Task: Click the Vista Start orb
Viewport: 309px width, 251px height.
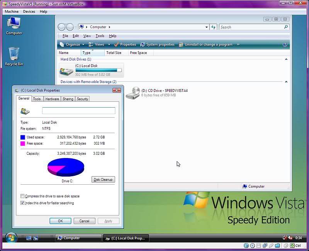Action: (x=10, y=238)
